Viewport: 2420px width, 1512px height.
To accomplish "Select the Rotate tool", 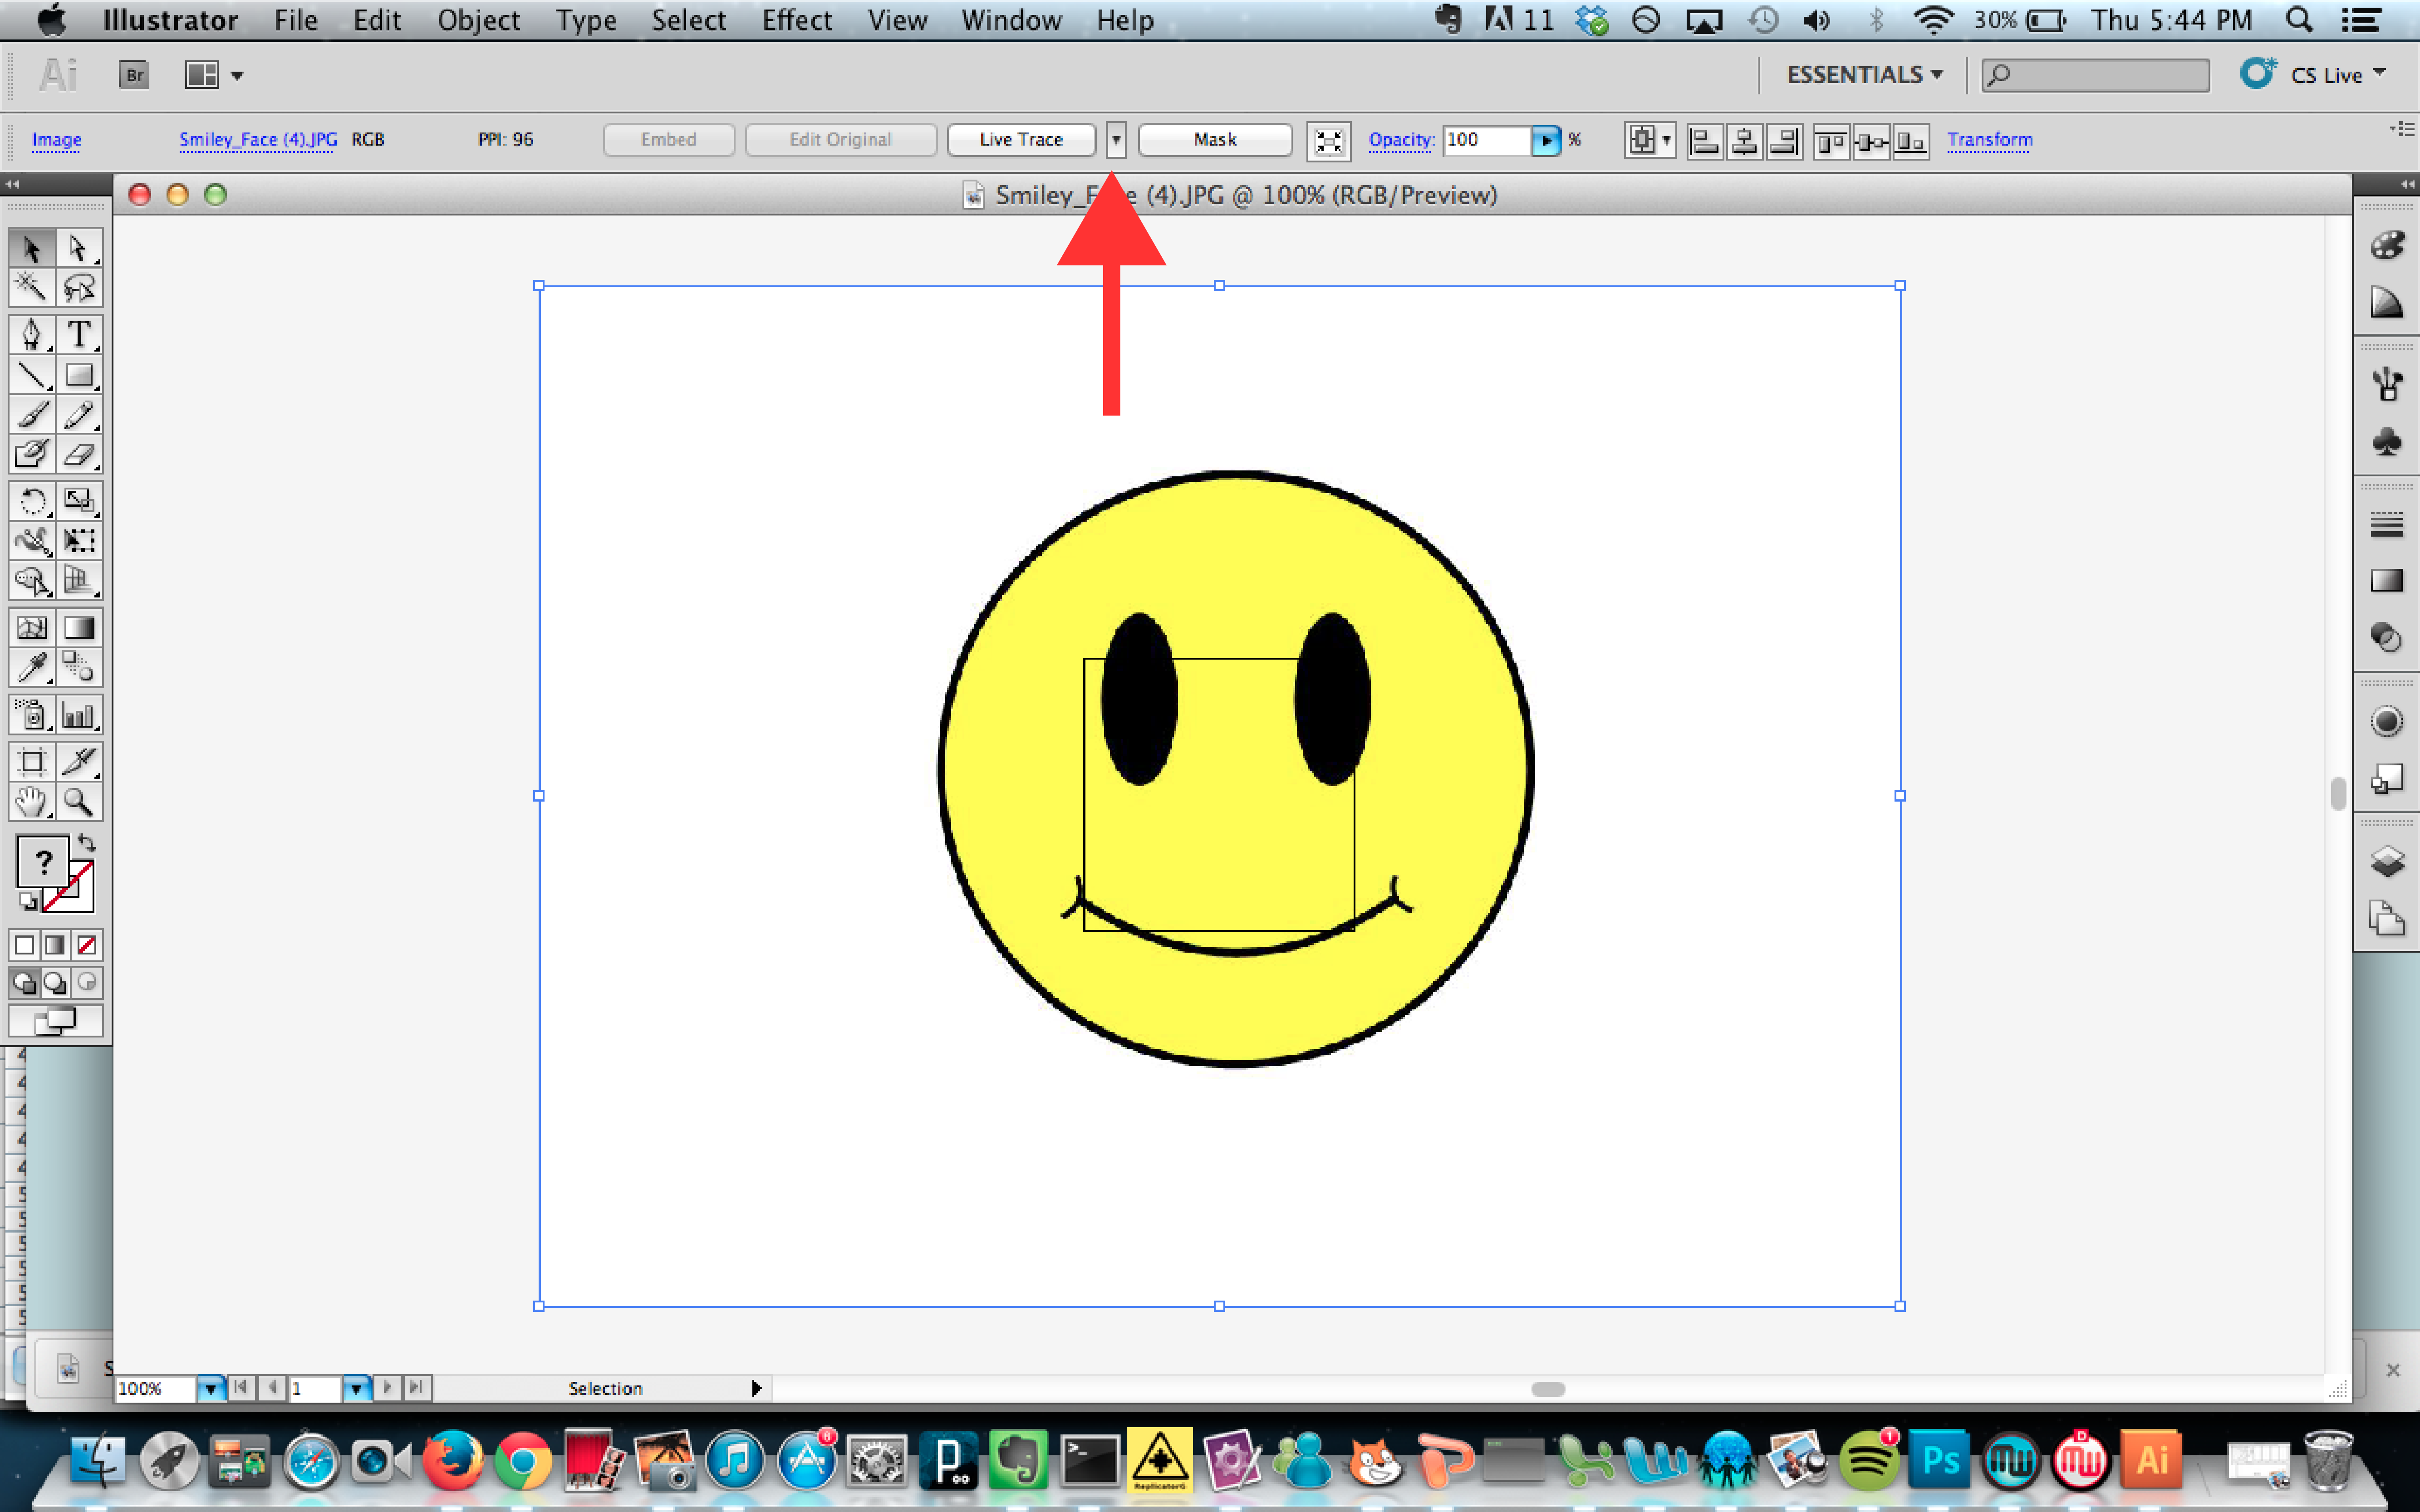I will point(33,501).
